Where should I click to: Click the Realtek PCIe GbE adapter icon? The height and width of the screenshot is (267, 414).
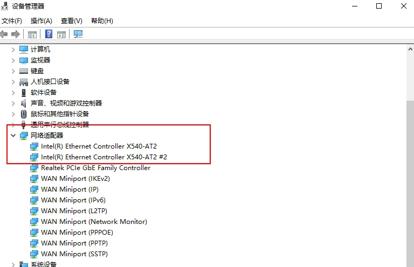(x=34, y=168)
